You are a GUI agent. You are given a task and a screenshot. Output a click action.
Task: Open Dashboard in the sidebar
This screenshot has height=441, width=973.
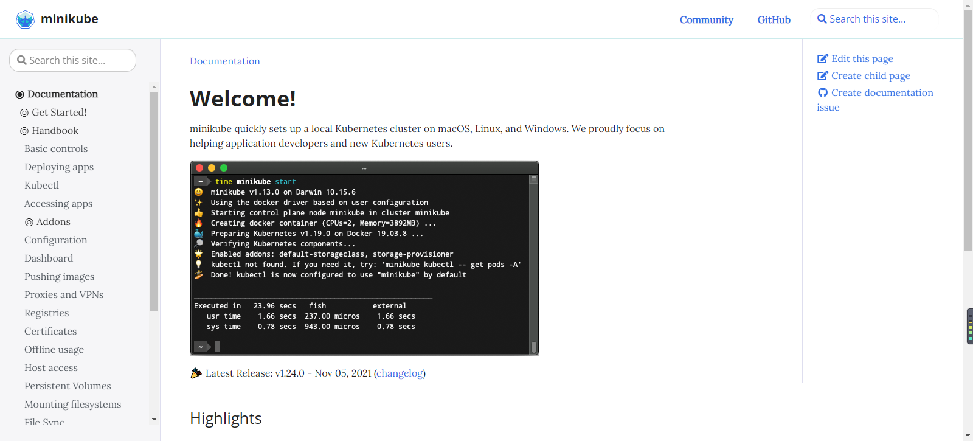[x=49, y=258]
